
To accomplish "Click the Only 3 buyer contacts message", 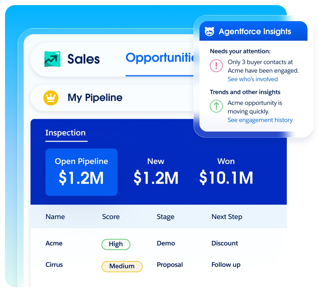I will click(x=263, y=66).
